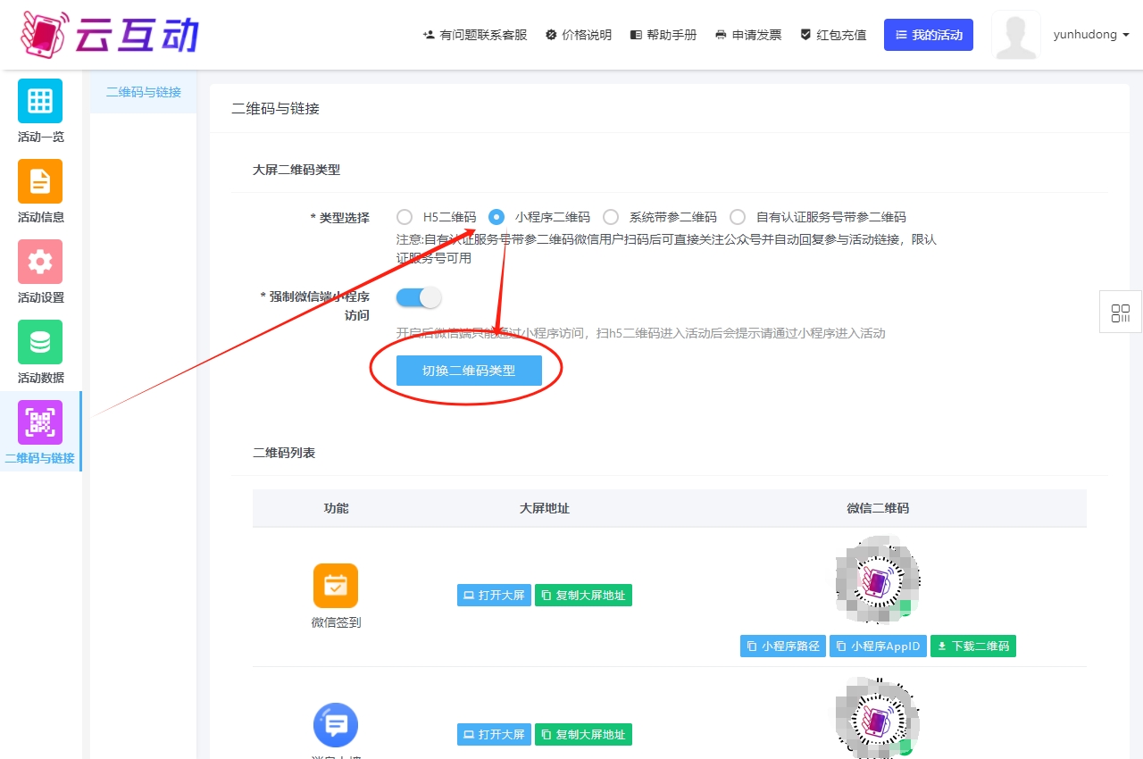Open 活动一览 grid icon in sidebar
This screenshot has width=1143, height=759.
pos(40,101)
